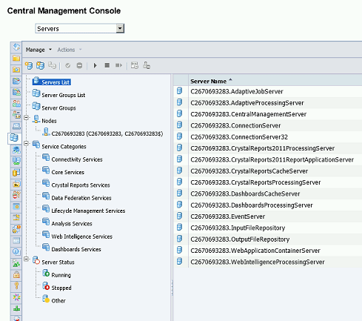Open the golden key icon in the sidebar
The image size is (362, 321).
pyautogui.click(x=16, y=286)
